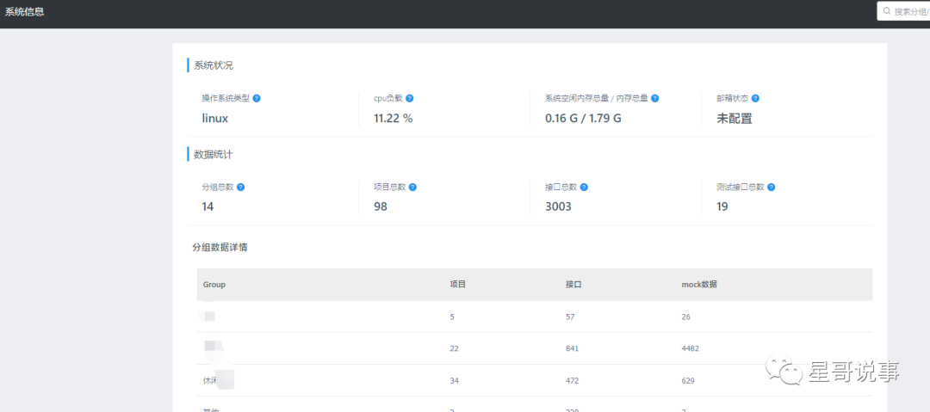
Task: Click the 接口 column header in table
Action: 573,285
